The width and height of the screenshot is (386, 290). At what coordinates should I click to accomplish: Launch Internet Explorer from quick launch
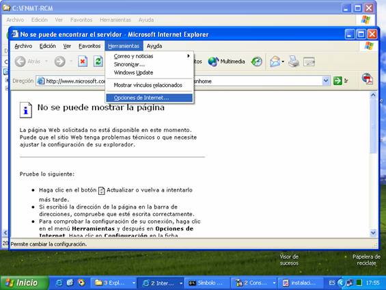click(59, 282)
